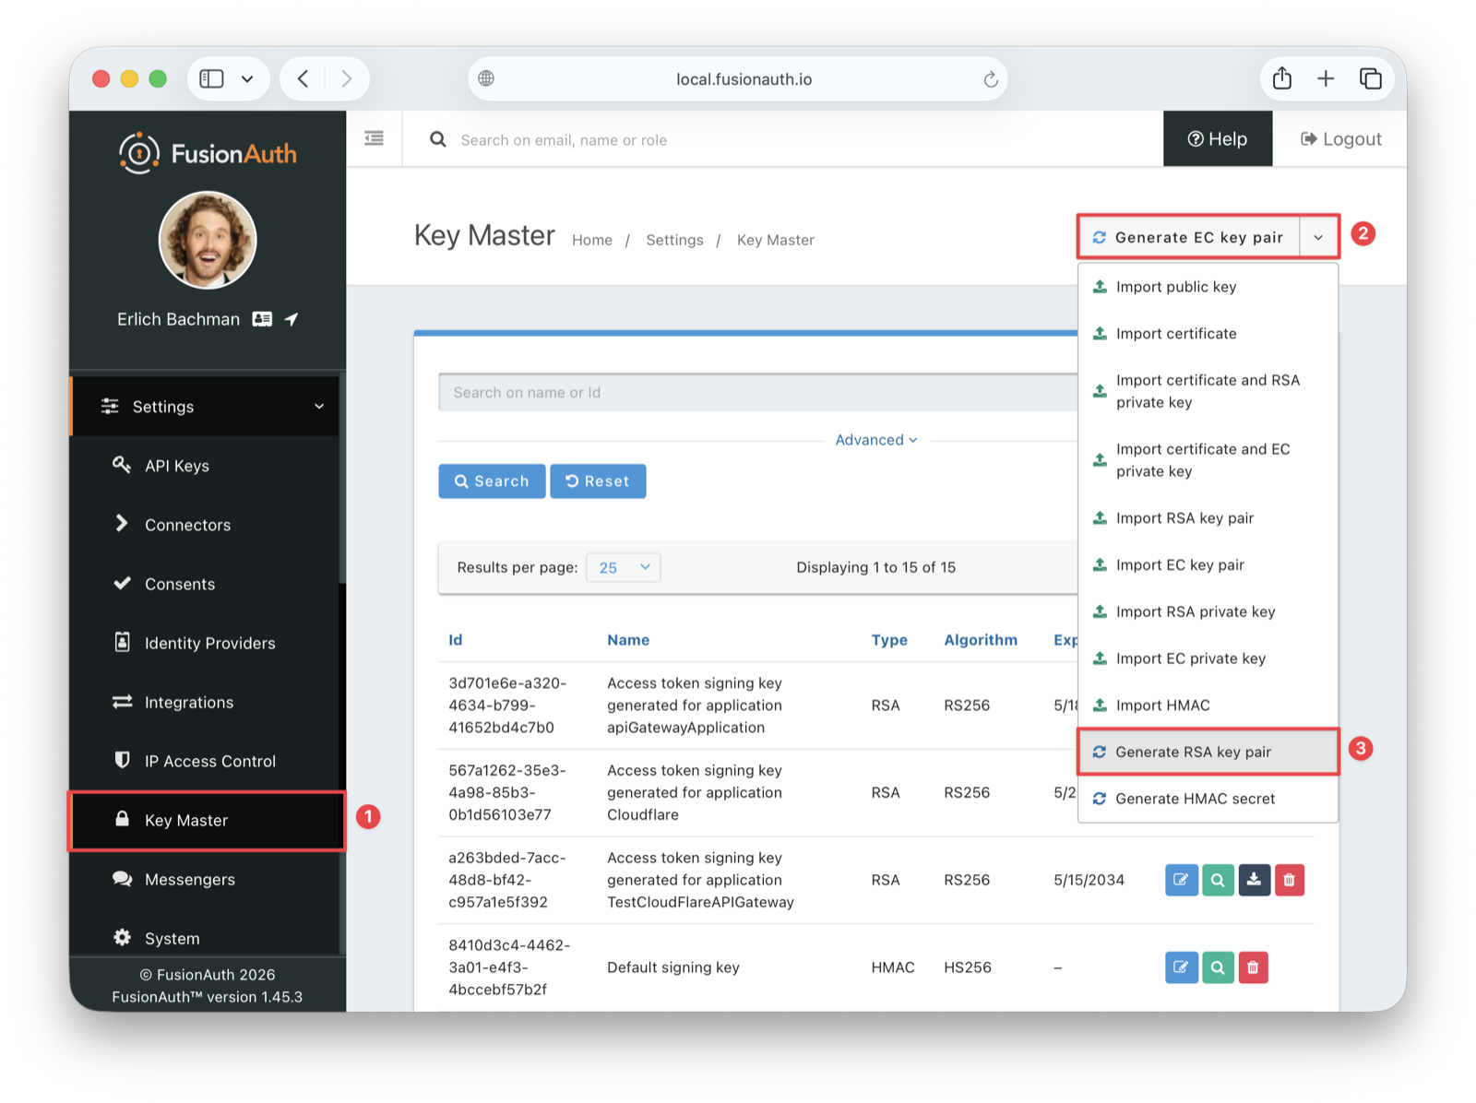Download the TestCloudFlareAPIGateway key
Screen dimensions: 1476x1103
coord(1254,879)
